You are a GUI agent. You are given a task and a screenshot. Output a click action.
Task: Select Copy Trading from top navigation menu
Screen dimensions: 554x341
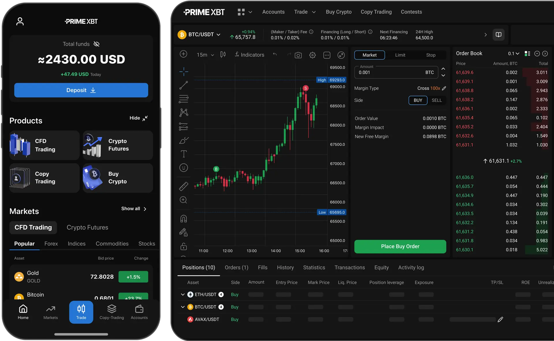click(376, 12)
